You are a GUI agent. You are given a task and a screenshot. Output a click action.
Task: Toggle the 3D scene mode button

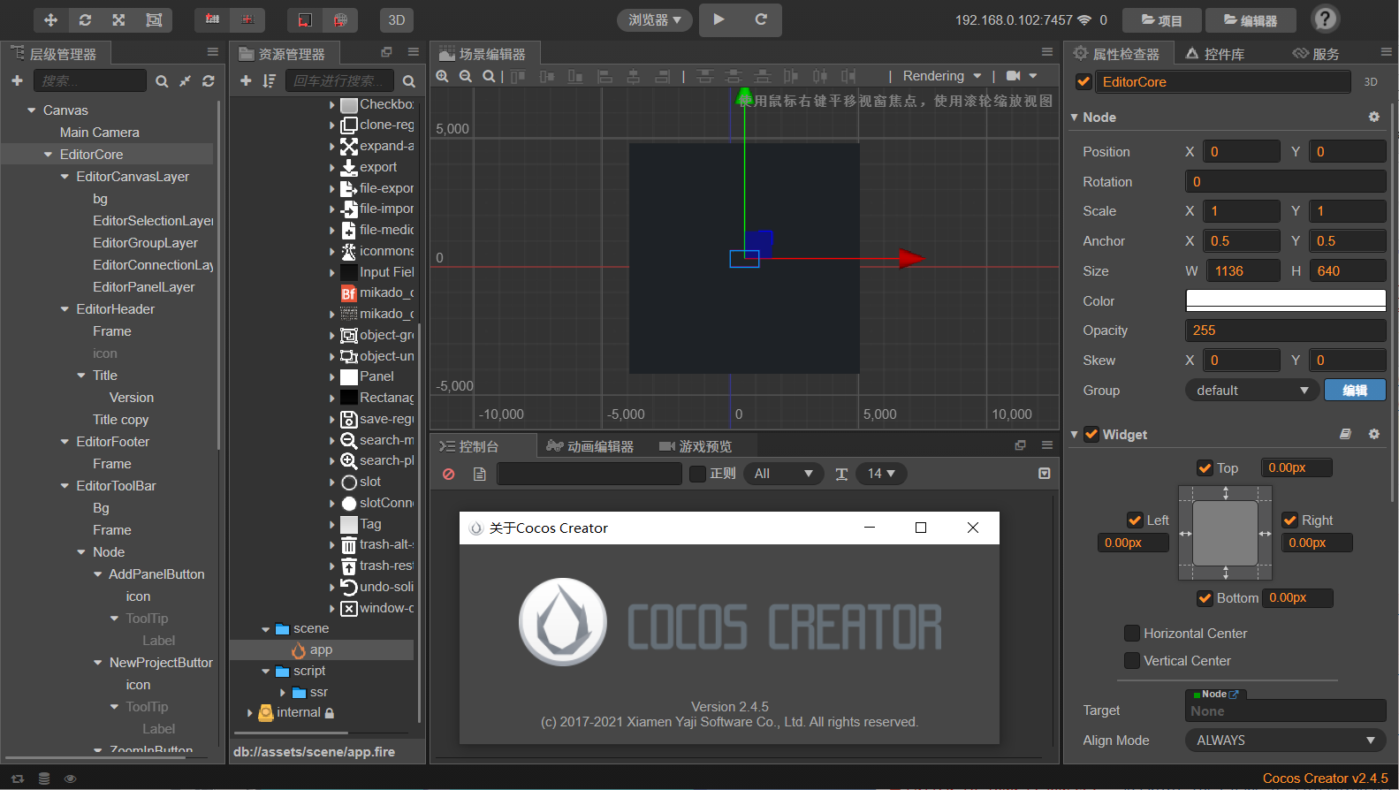397,19
